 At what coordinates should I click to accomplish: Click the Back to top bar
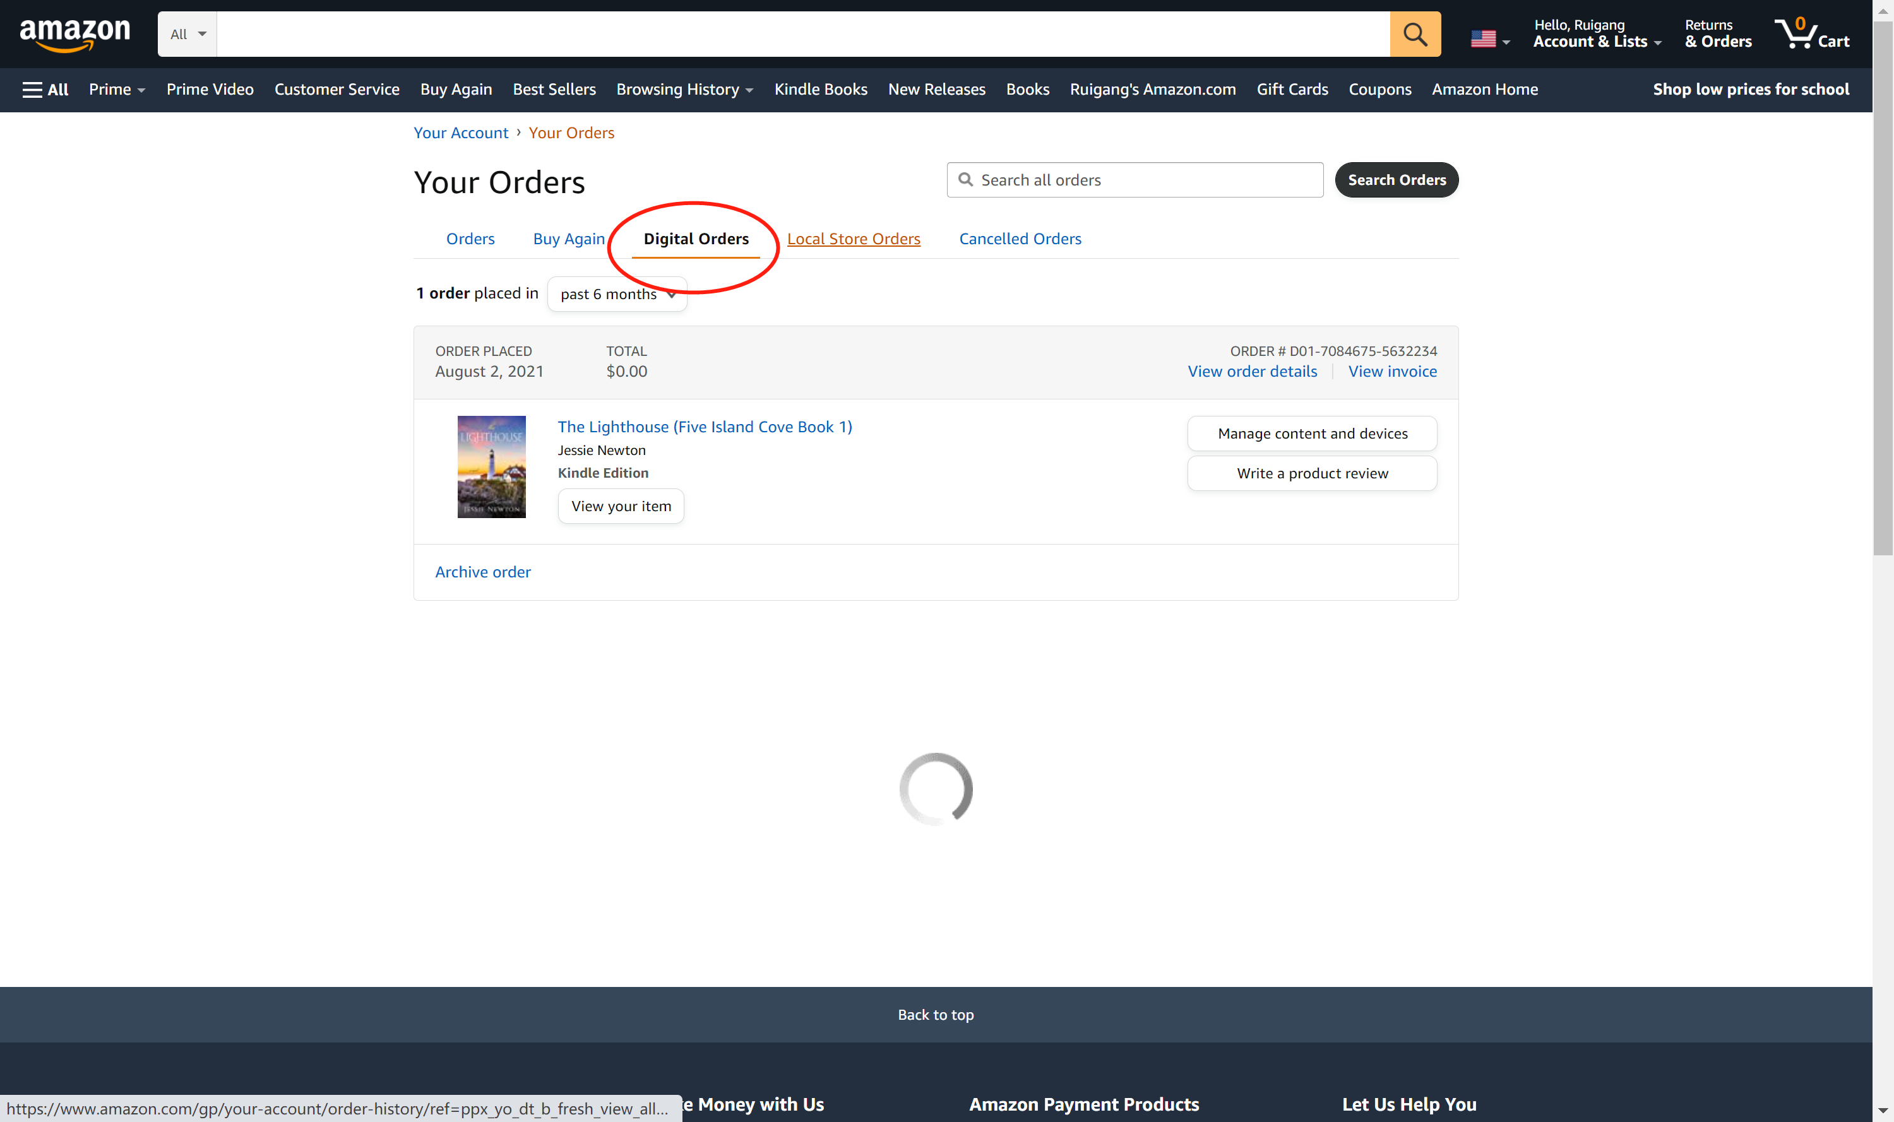[936, 1015]
